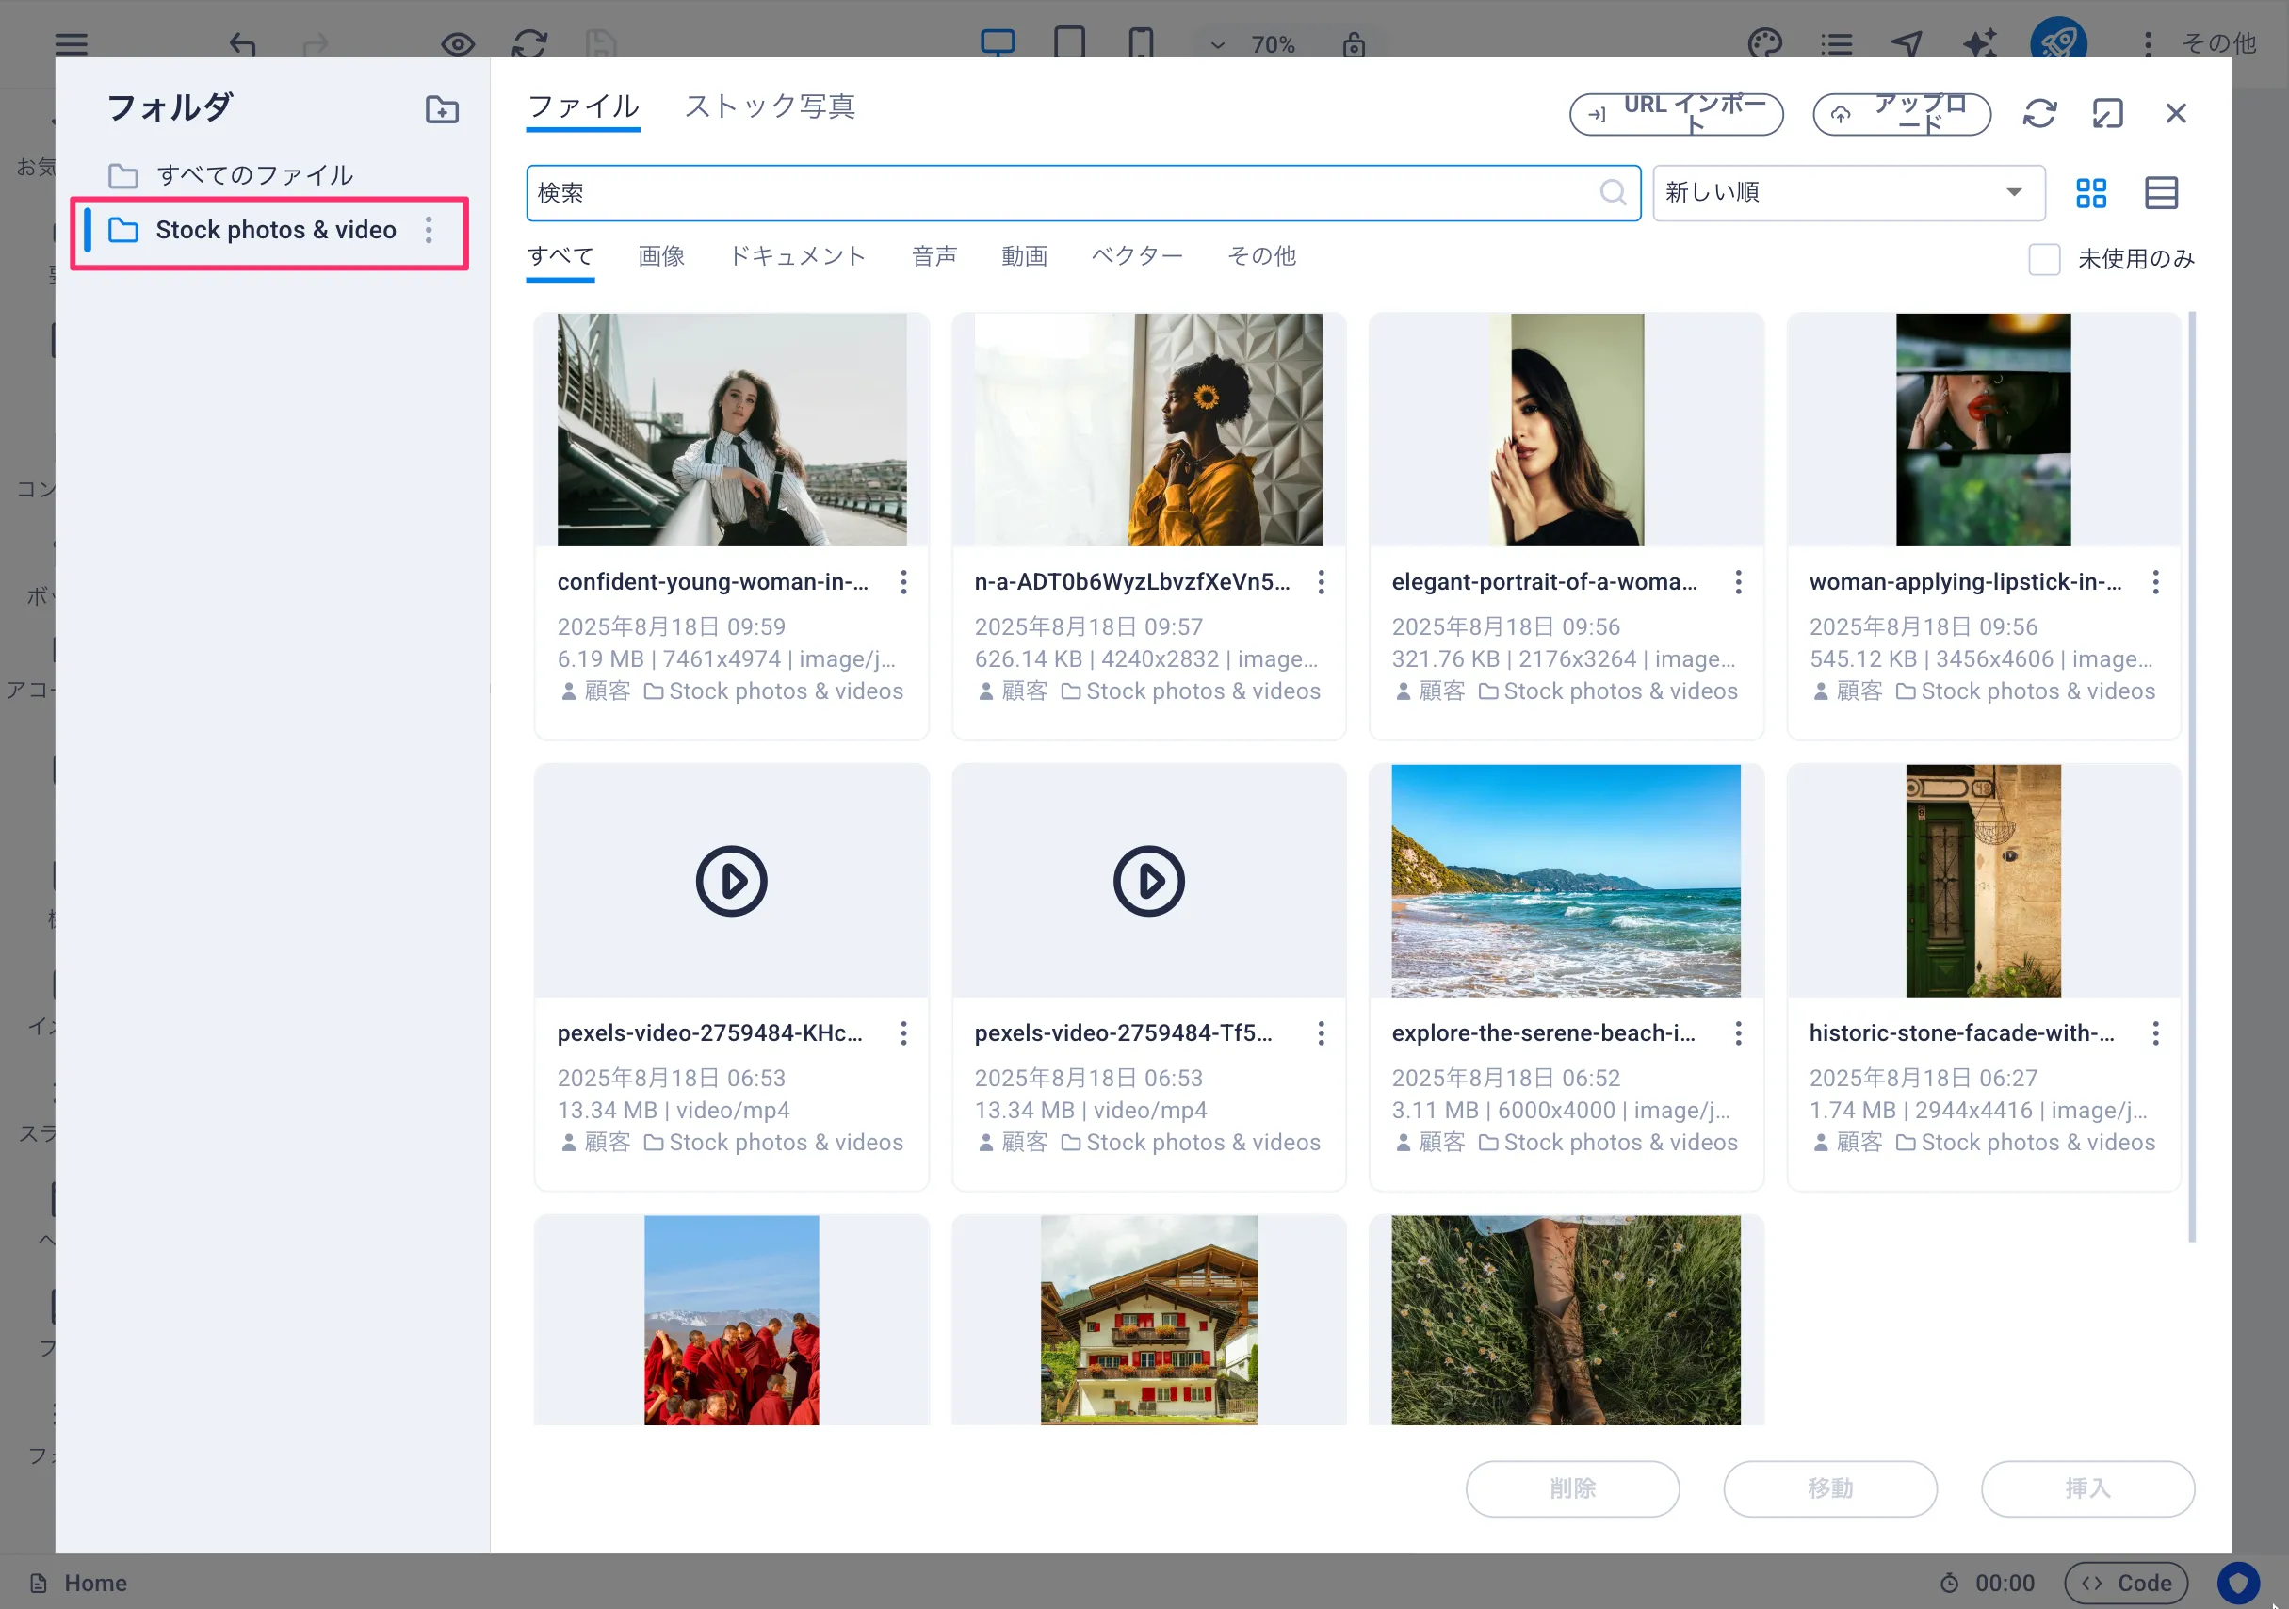Switch to grid view layout
2289x1609 pixels.
pos(2090,192)
